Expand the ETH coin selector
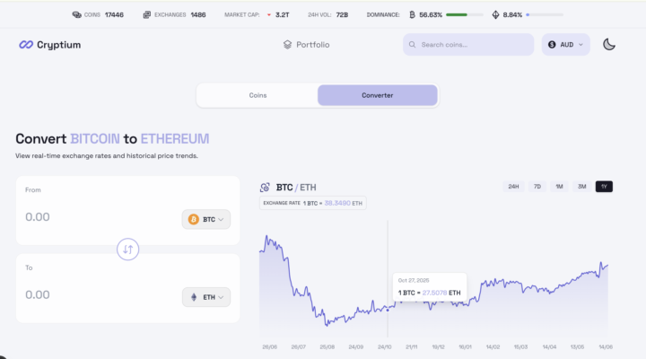Image resolution: width=646 pixels, height=359 pixels. click(206, 297)
